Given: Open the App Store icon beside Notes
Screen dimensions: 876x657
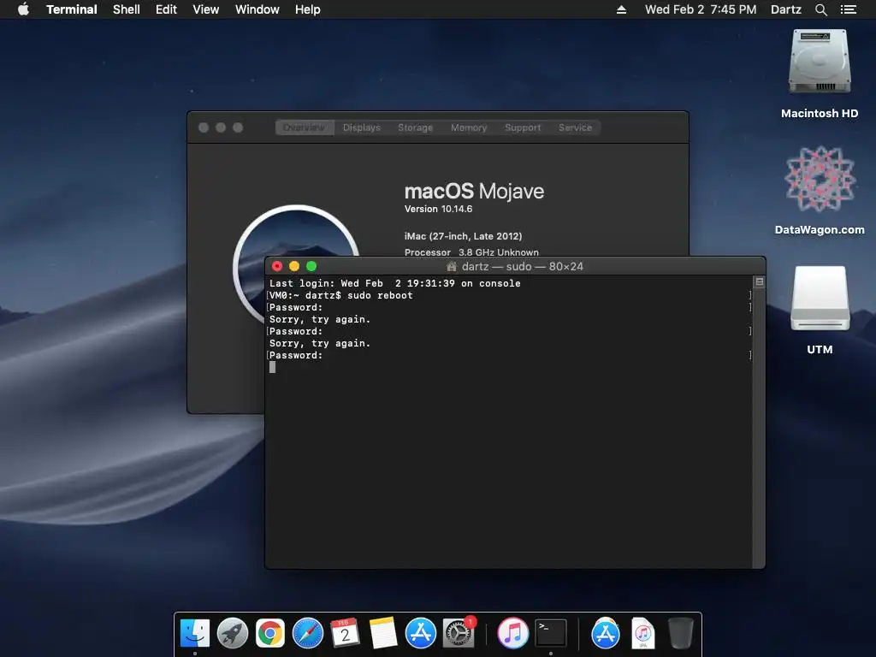Looking at the screenshot, I should (421, 633).
